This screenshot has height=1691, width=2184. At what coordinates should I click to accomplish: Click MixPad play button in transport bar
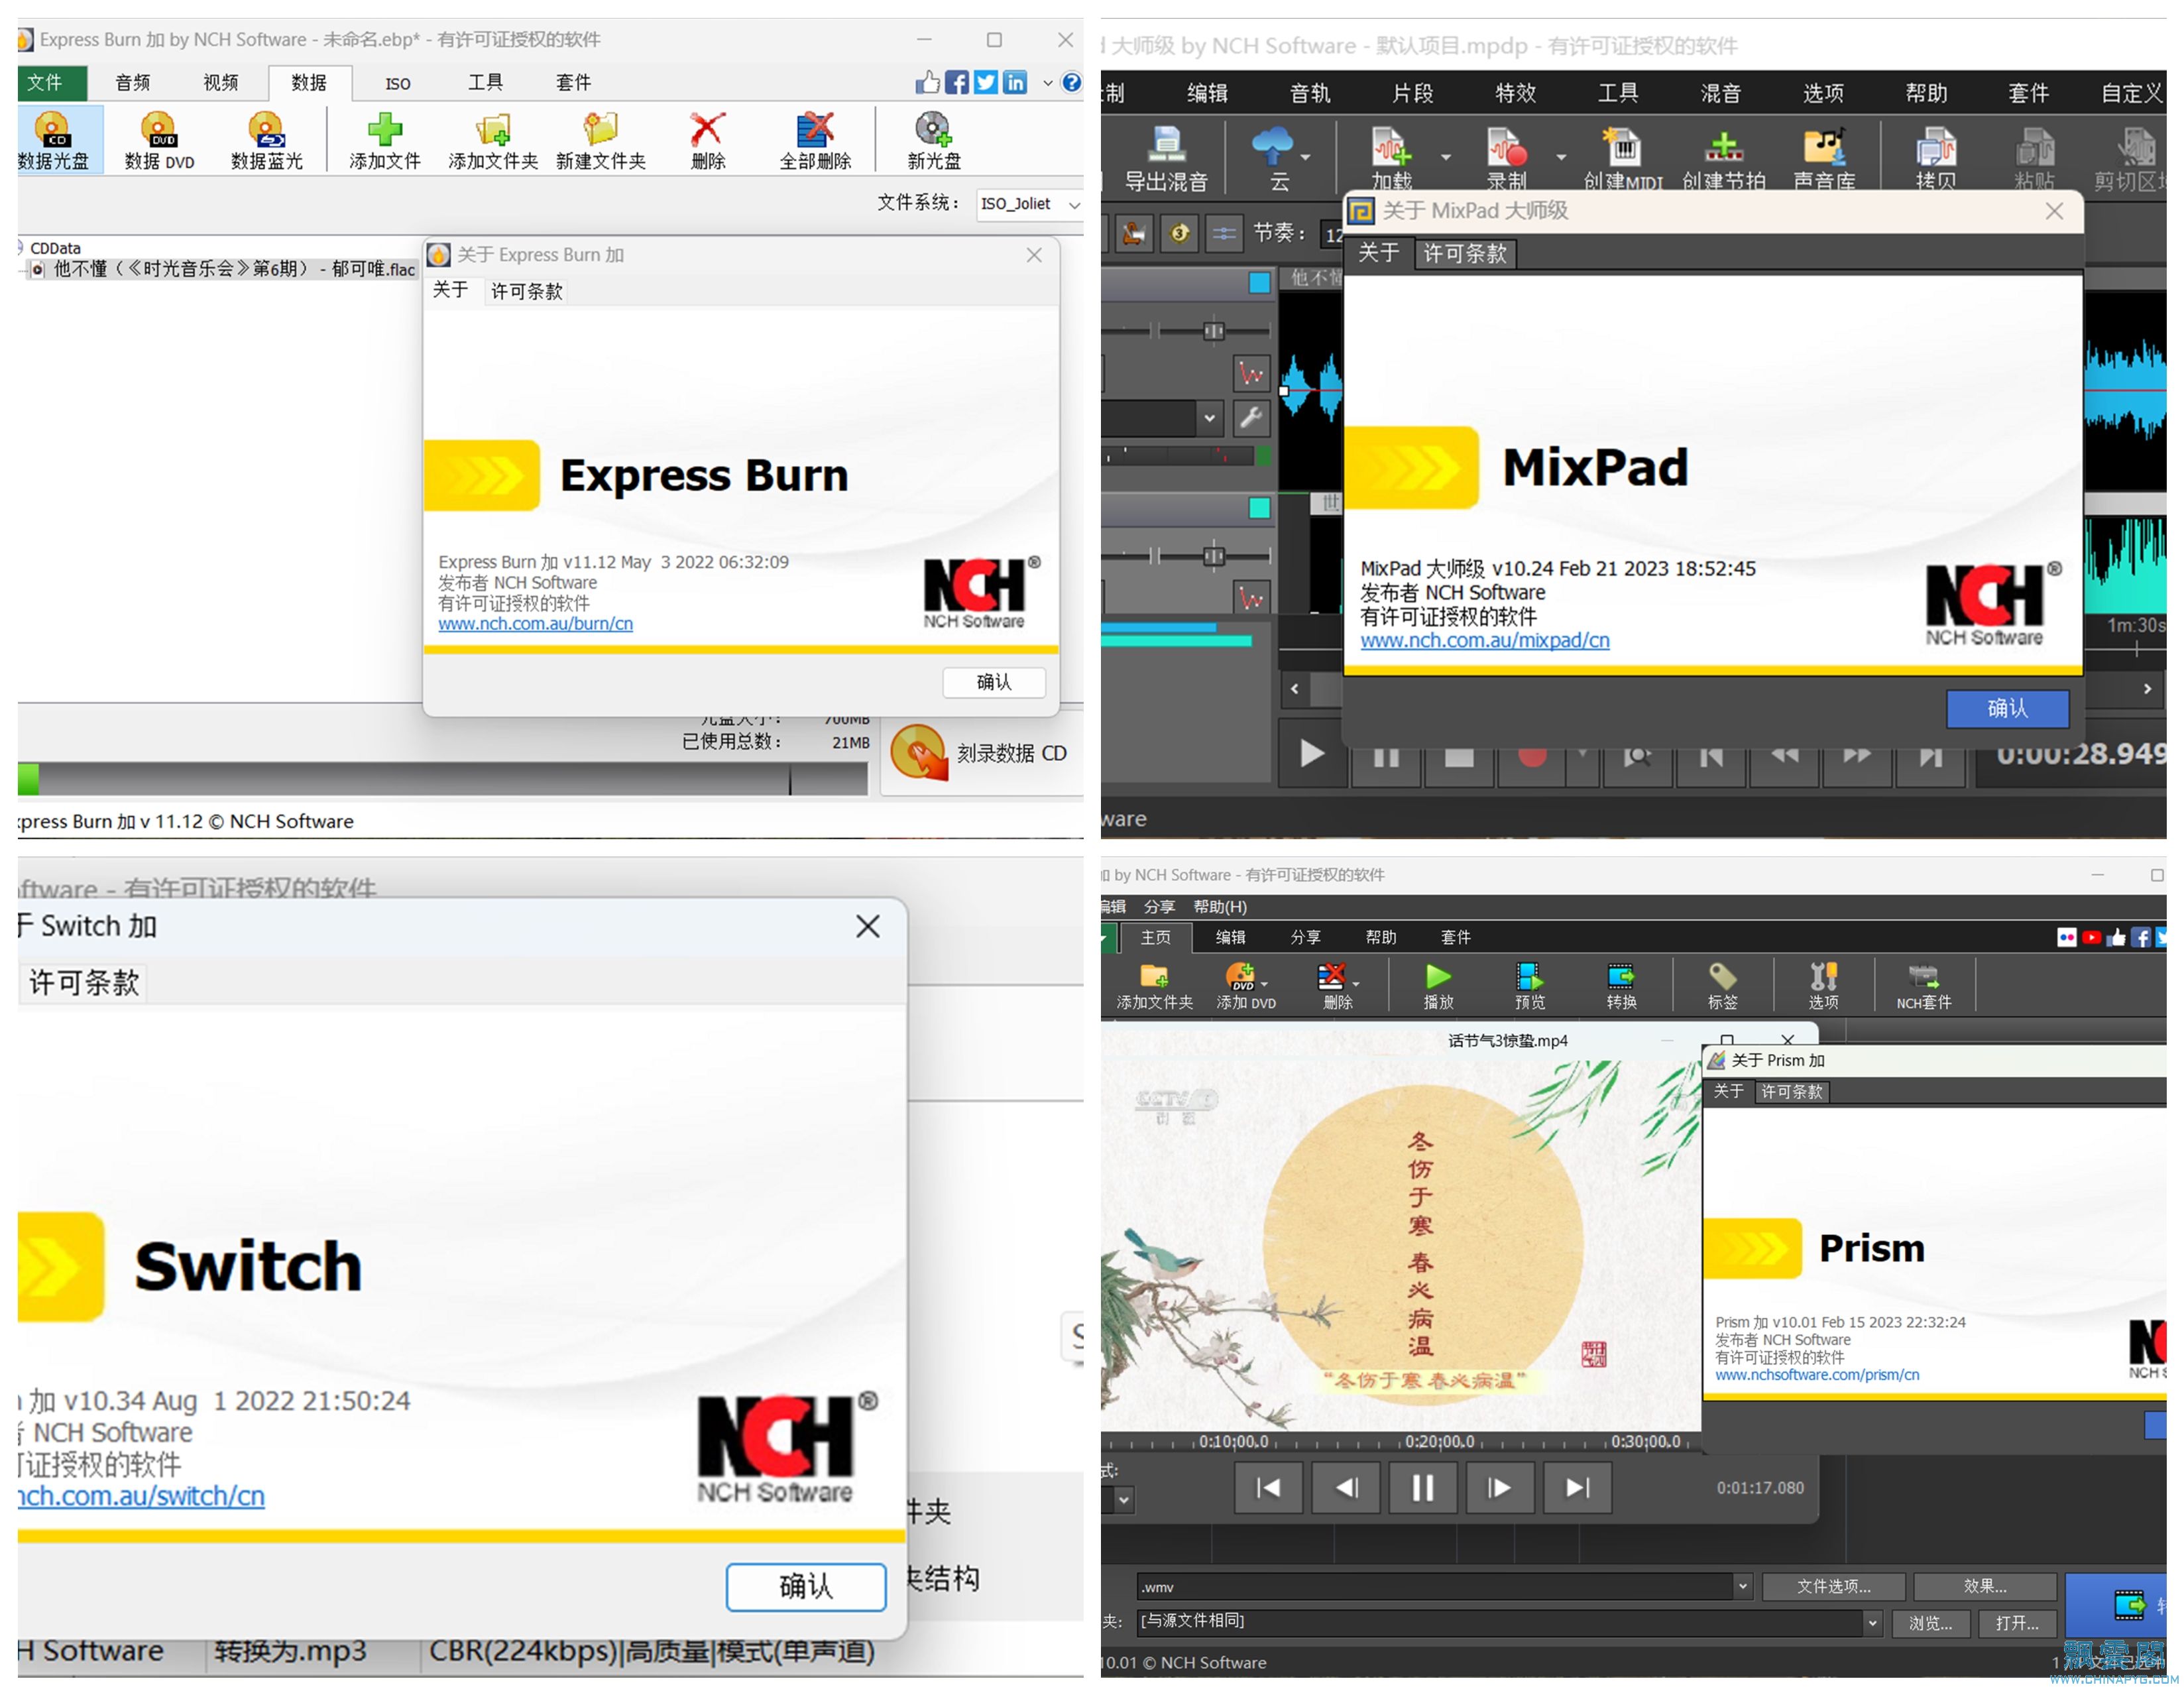click(1312, 754)
